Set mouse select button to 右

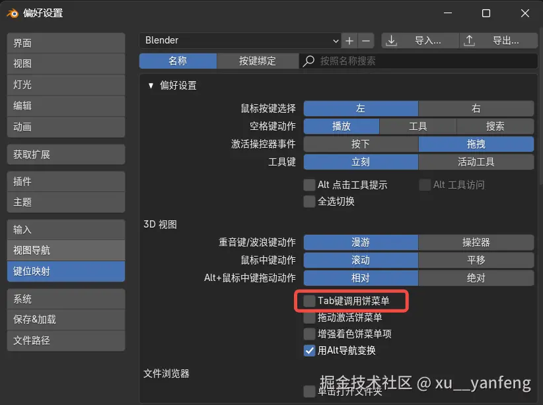coord(476,109)
